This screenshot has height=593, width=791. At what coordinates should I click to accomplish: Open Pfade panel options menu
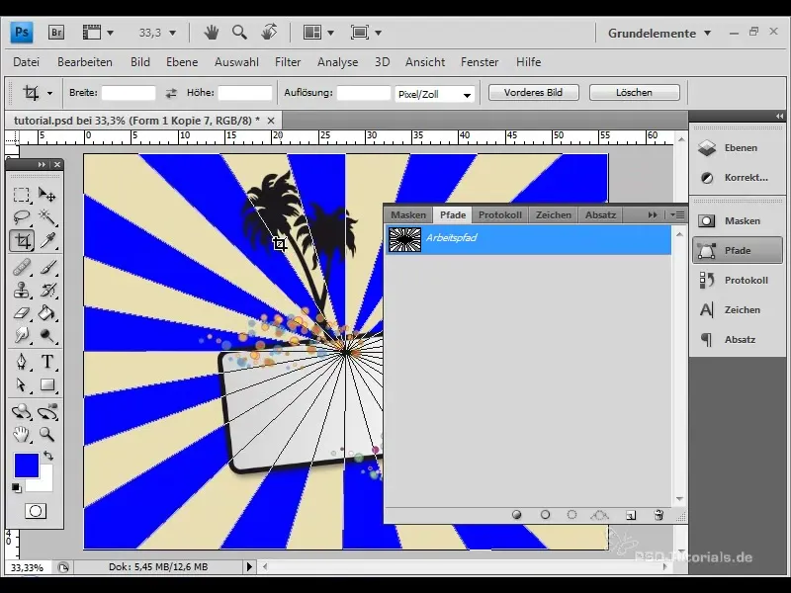[x=677, y=214]
